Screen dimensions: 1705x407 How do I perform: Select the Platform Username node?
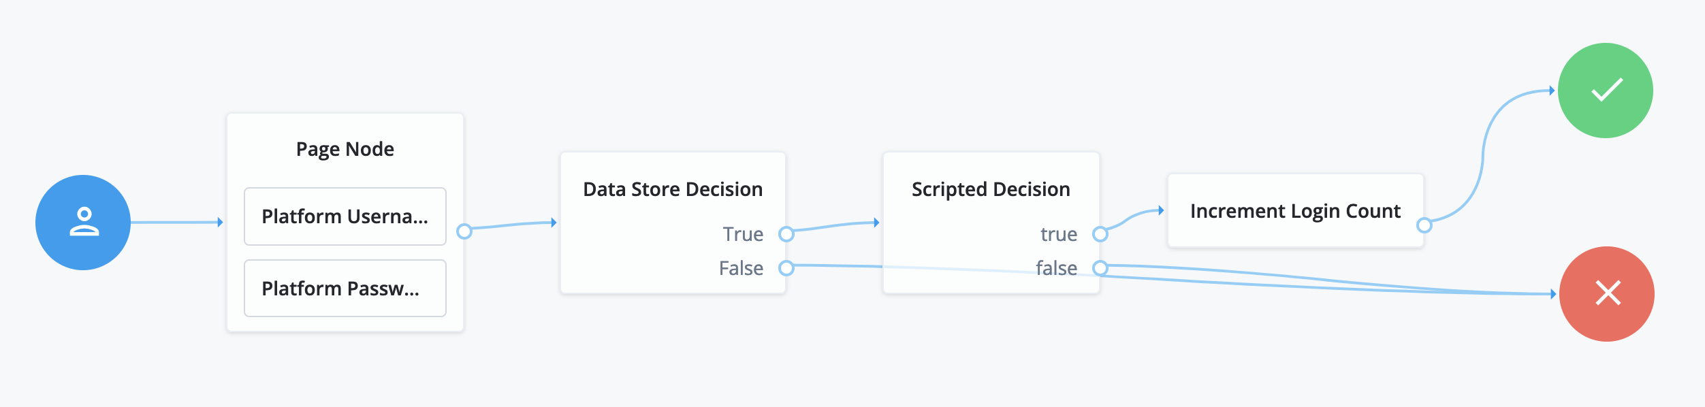coord(345,216)
